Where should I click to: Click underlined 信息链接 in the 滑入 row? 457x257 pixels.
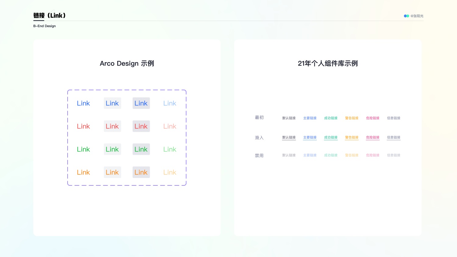(x=394, y=137)
